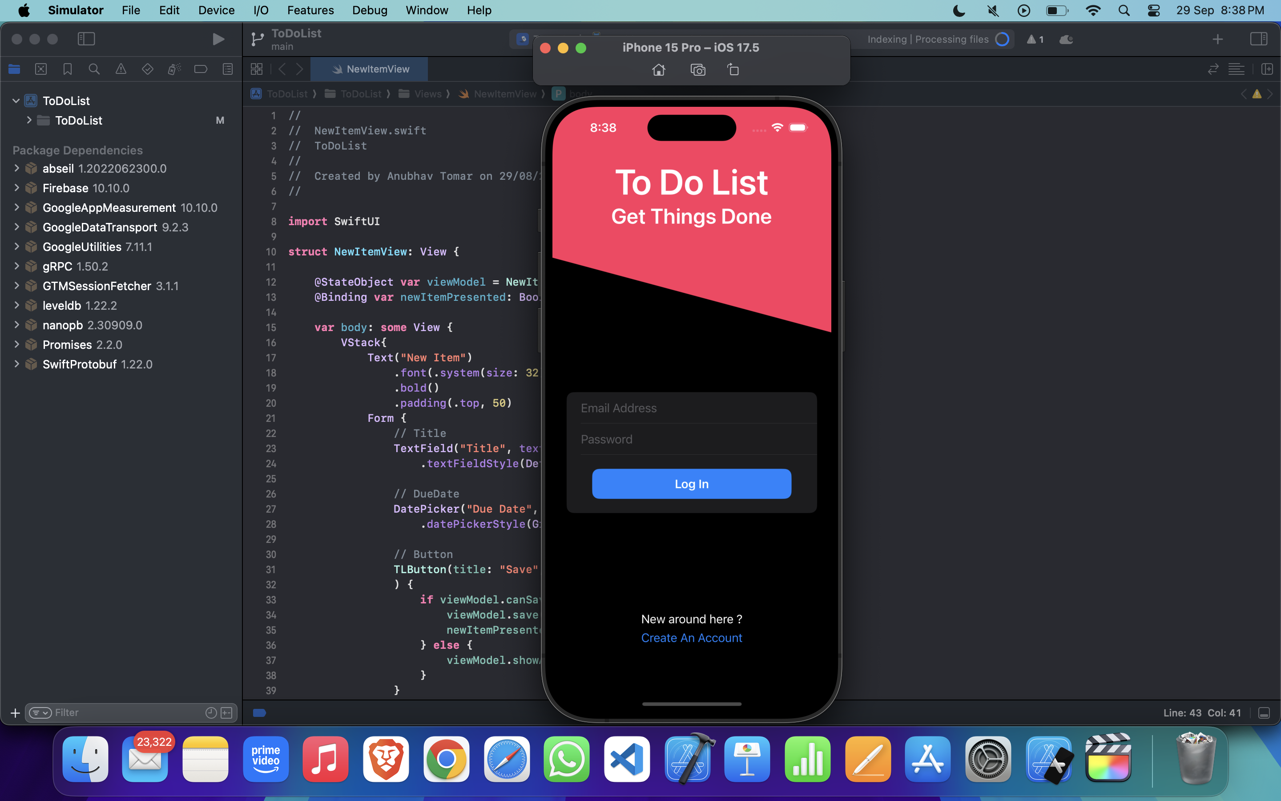Toggle the left sidebar visibility

[86, 39]
